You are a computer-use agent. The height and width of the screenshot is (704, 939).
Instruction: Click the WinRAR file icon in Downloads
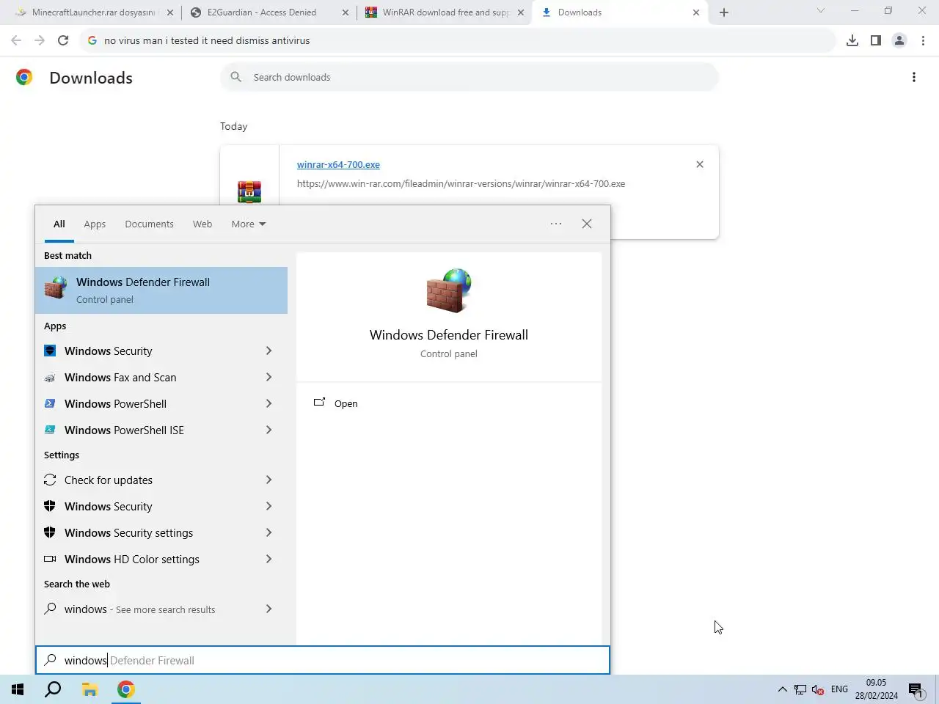(249, 192)
